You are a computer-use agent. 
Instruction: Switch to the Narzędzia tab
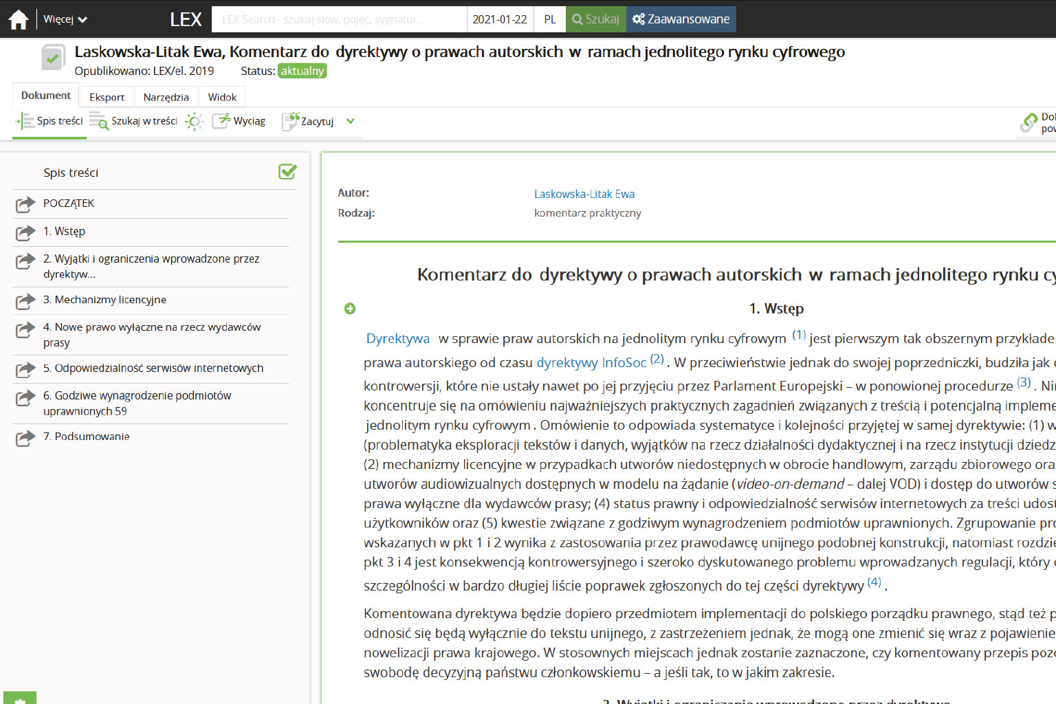[x=166, y=97]
